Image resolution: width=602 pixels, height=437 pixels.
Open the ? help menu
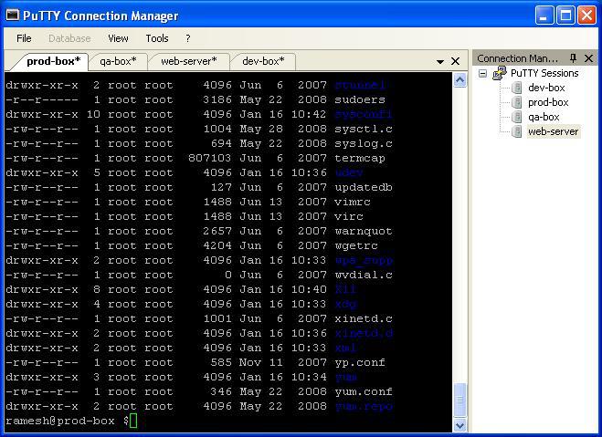(188, 38)
